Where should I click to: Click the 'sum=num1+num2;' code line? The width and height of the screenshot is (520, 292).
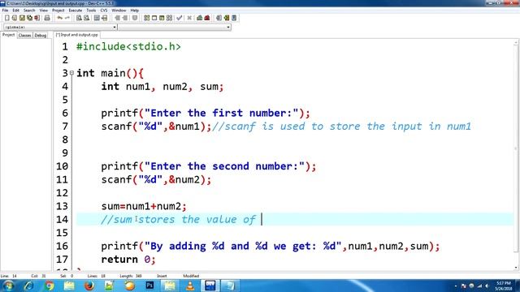tap(144, 206)
